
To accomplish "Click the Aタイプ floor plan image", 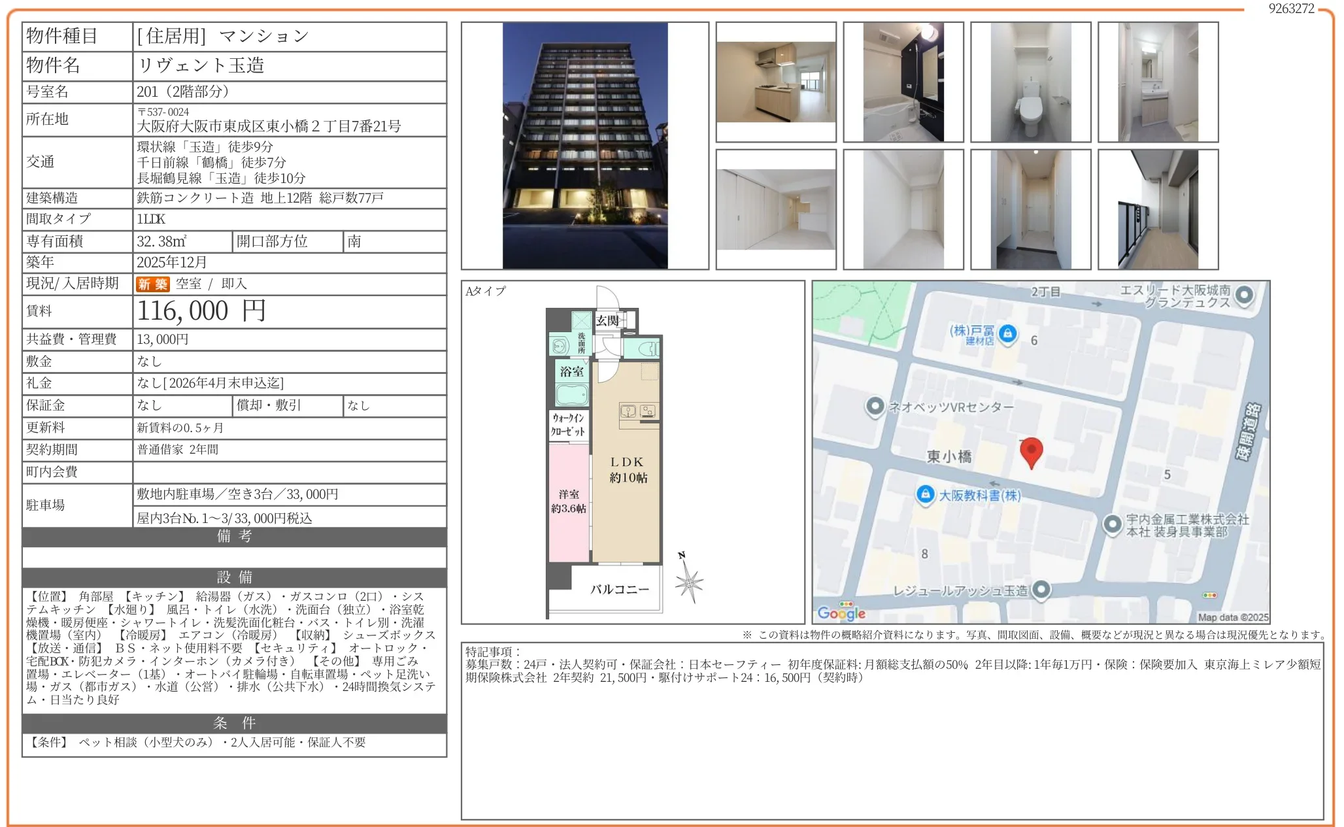I will coord(605,451).
